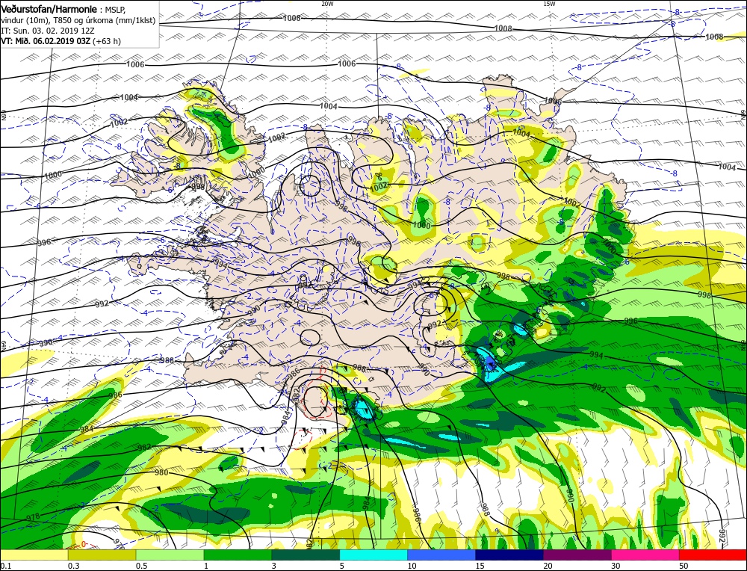Screen dimensions: 747x571
Task: Click the light green 0.5 legend swatch
Action: pyautogui.click(x=170, y=555)
